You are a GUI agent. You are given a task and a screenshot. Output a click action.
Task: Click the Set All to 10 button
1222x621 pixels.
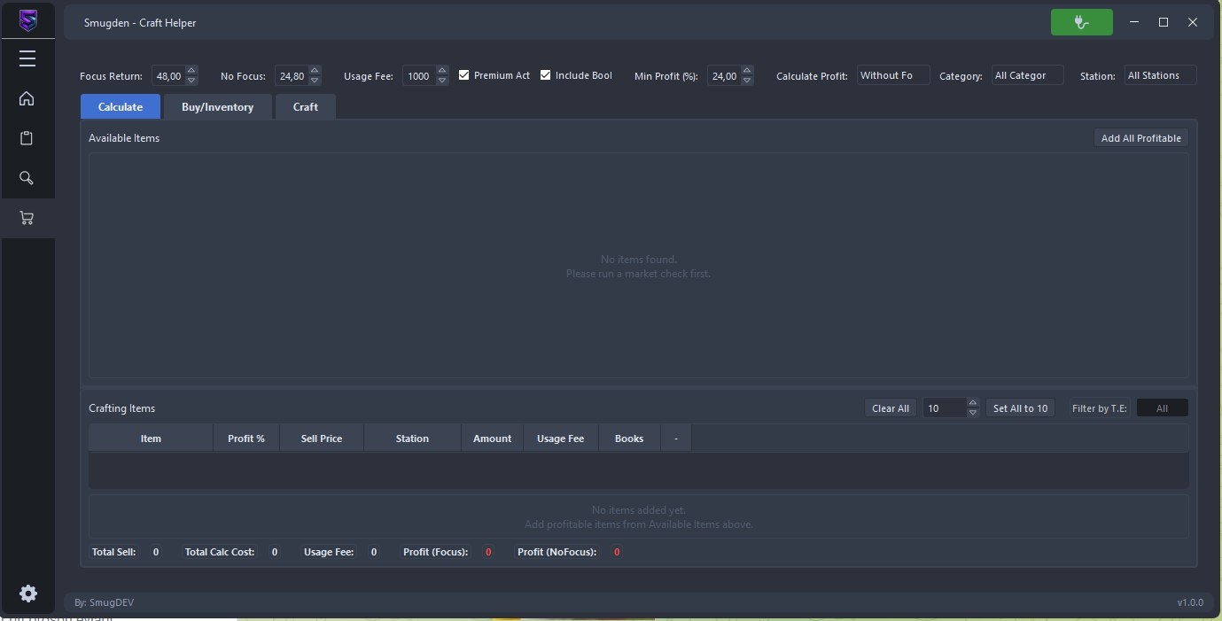1020,408
